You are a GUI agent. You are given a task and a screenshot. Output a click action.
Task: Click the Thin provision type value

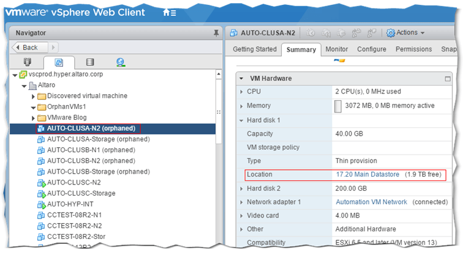tap(356, 161)
